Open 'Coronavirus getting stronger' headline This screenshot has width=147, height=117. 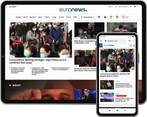point(38,61)
